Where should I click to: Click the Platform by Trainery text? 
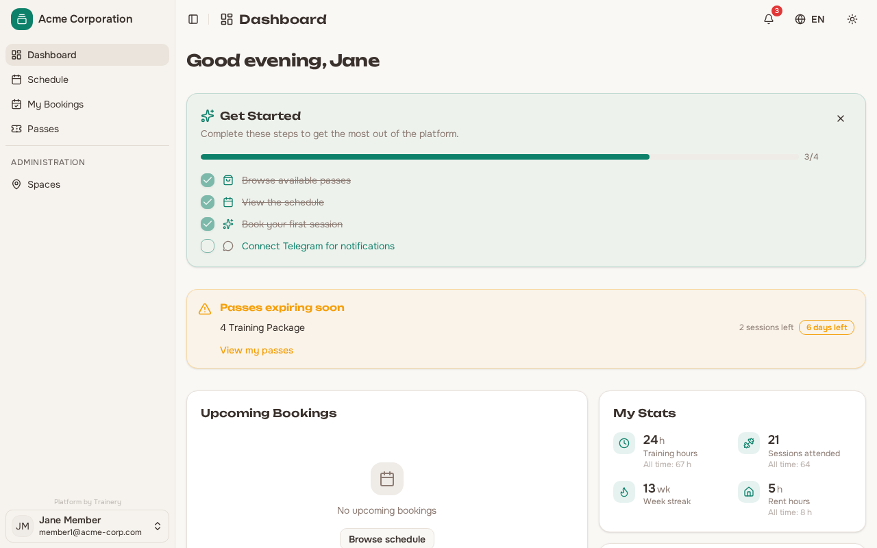click(88, 501)
